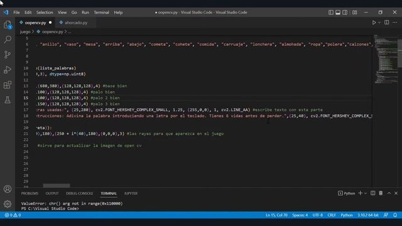
Task: Toggle the primary side bar layout icon
Action: [x=331, y=13]
